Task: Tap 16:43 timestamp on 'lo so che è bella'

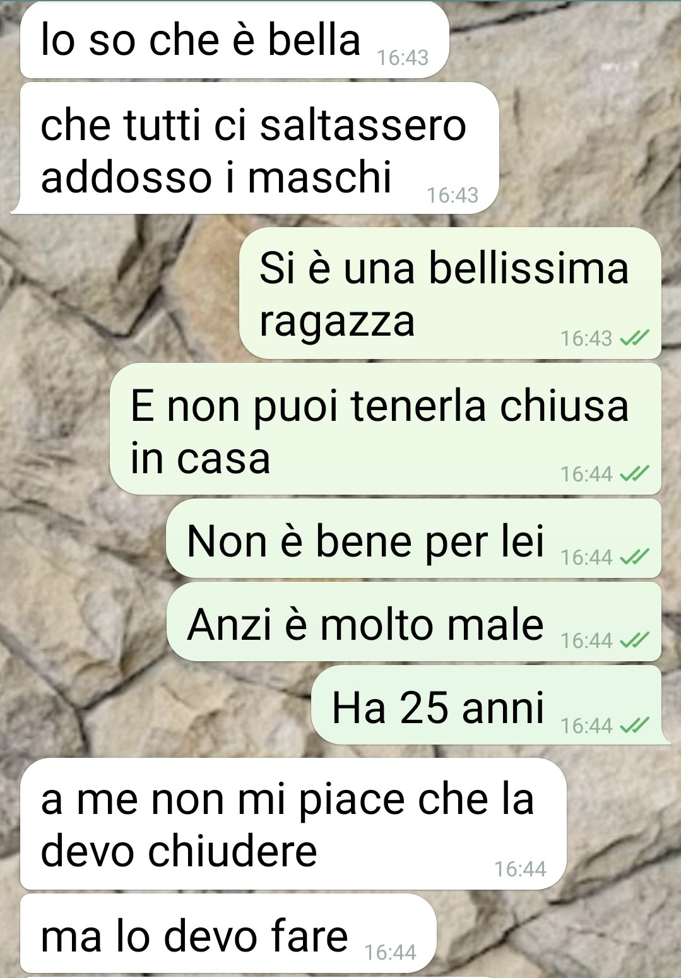Action: point(403,58)
